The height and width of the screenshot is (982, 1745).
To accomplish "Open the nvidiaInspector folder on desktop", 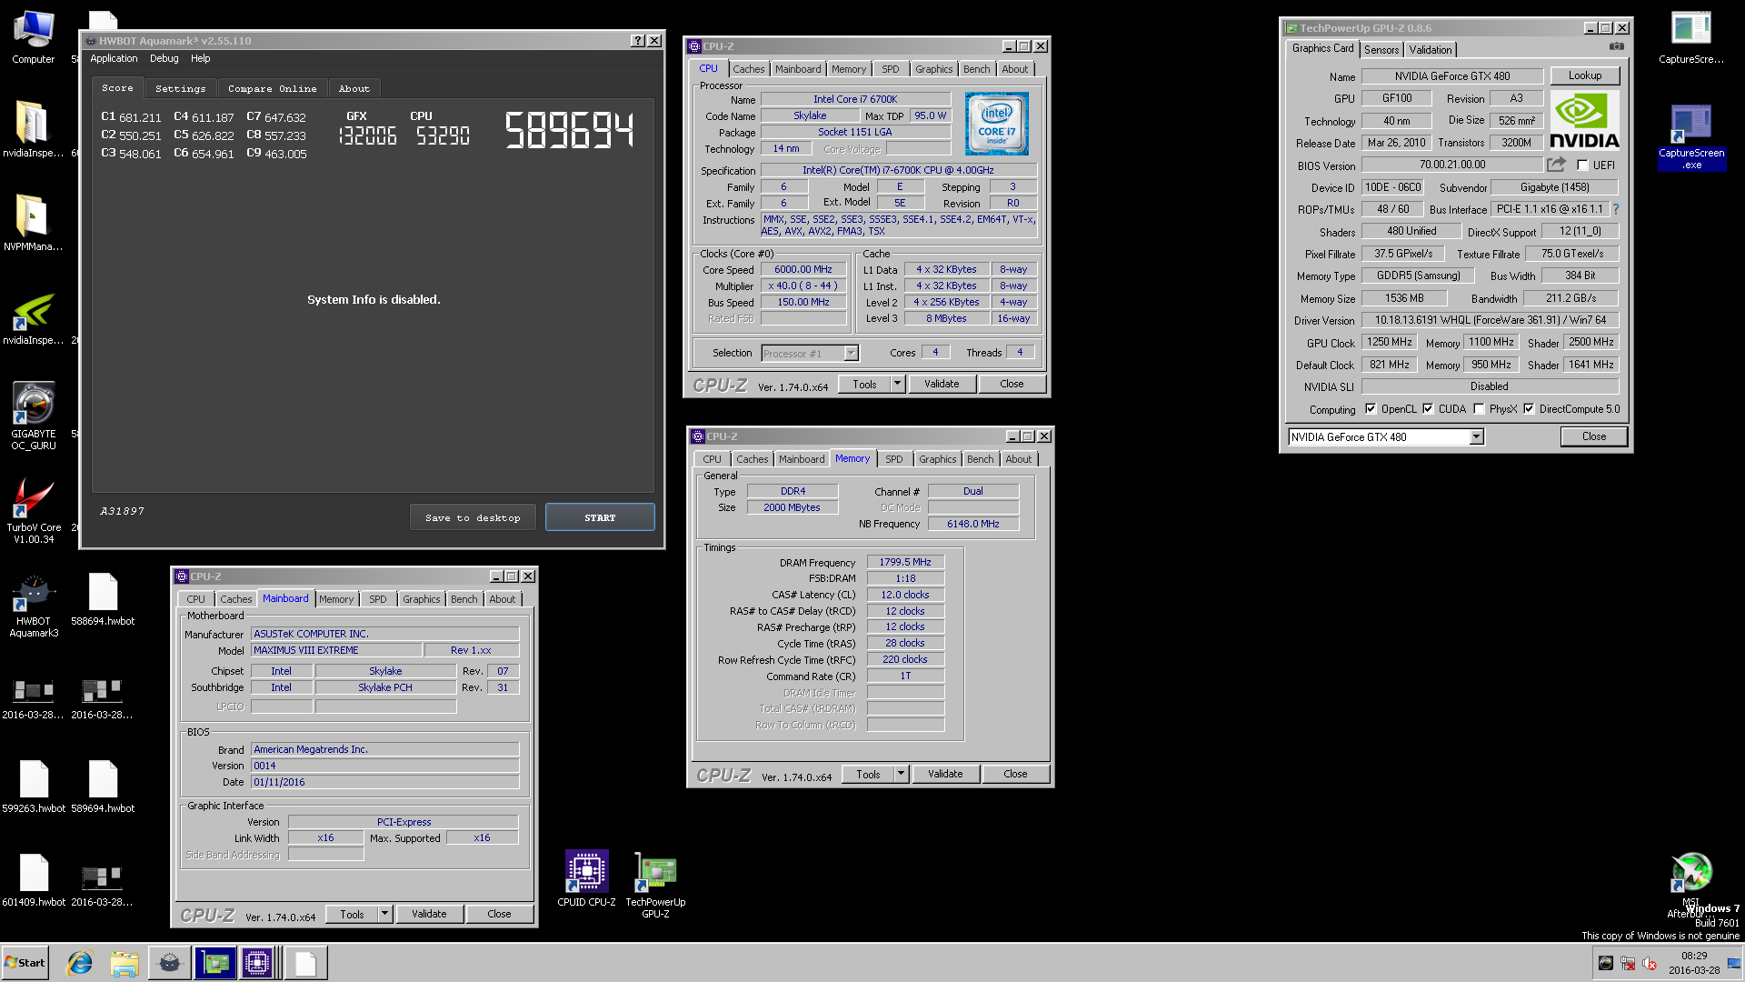I will coord(34,129).
